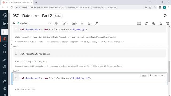Image resolution: width=171 pixels, height=96 pixels.
Task: Open the tab search chevron in the title bar
Action: [150, 2]
